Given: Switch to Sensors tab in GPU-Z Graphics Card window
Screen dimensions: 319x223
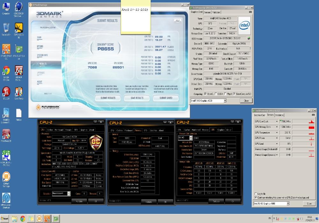Looking at the screenshot, I should pyautogui.click(x=207, y=12).
